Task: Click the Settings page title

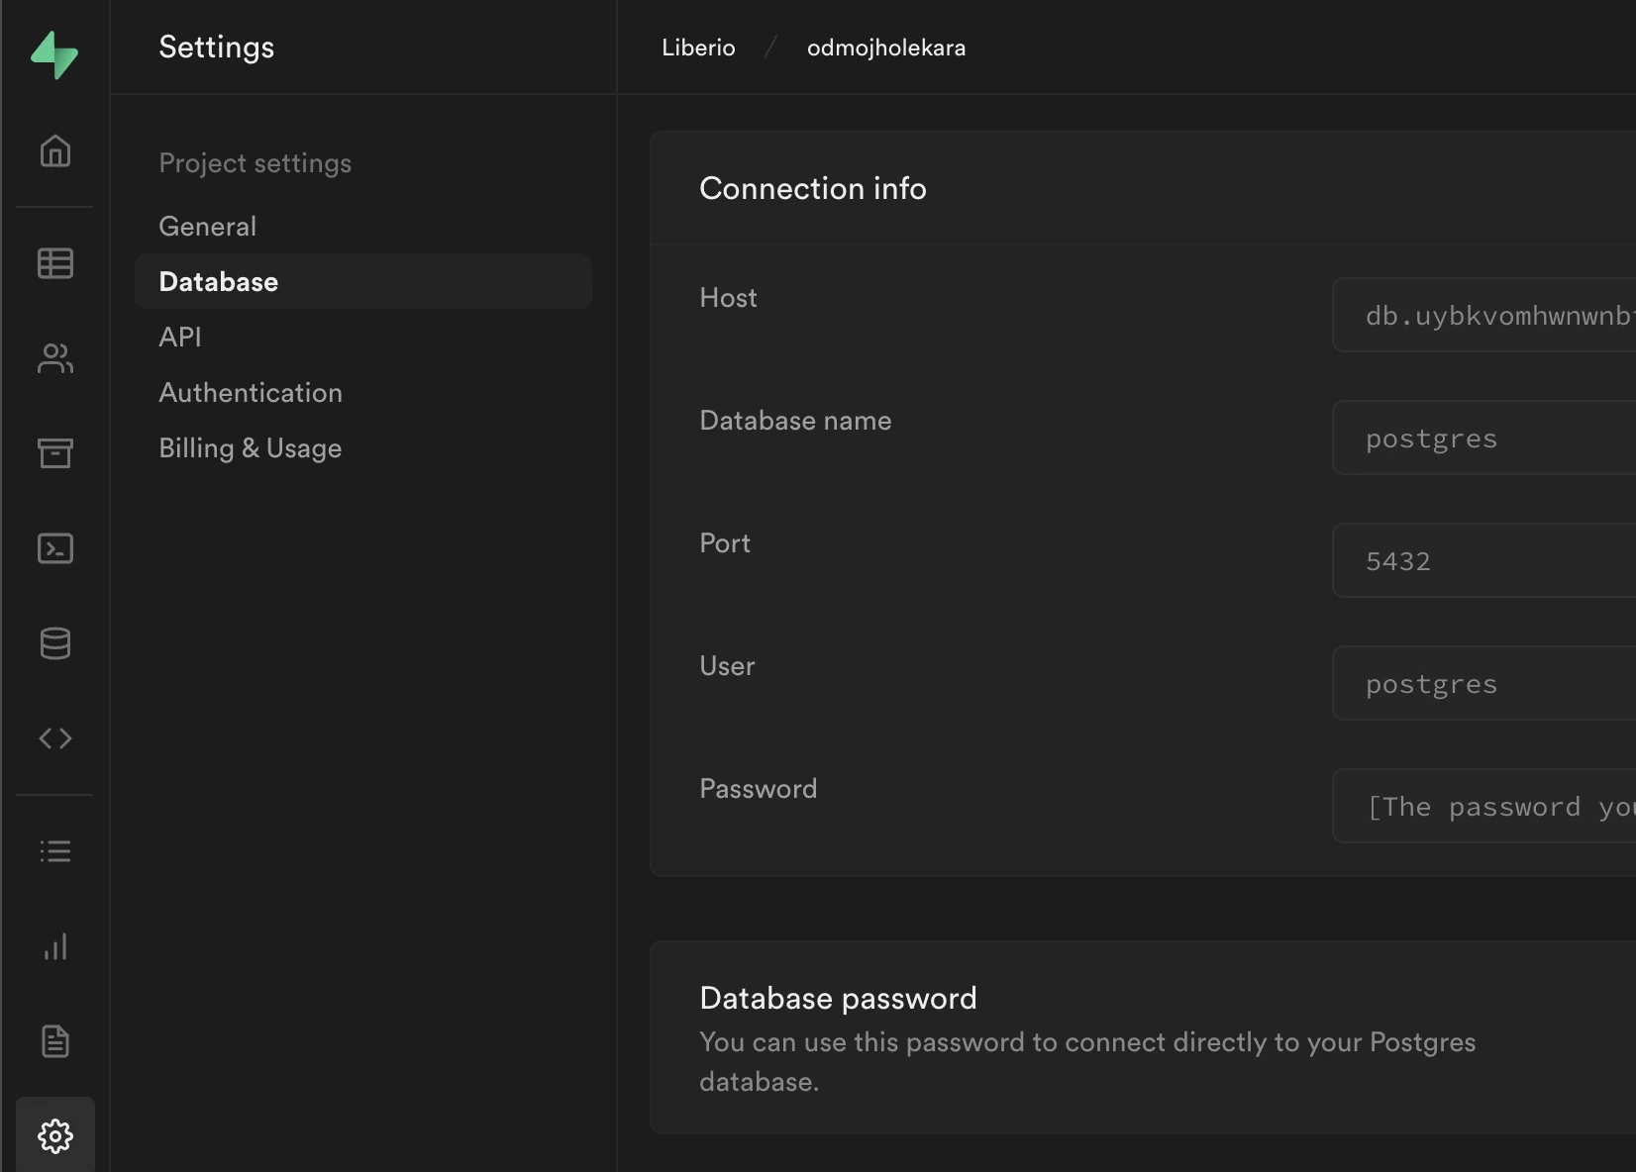Action: point(217,48)
